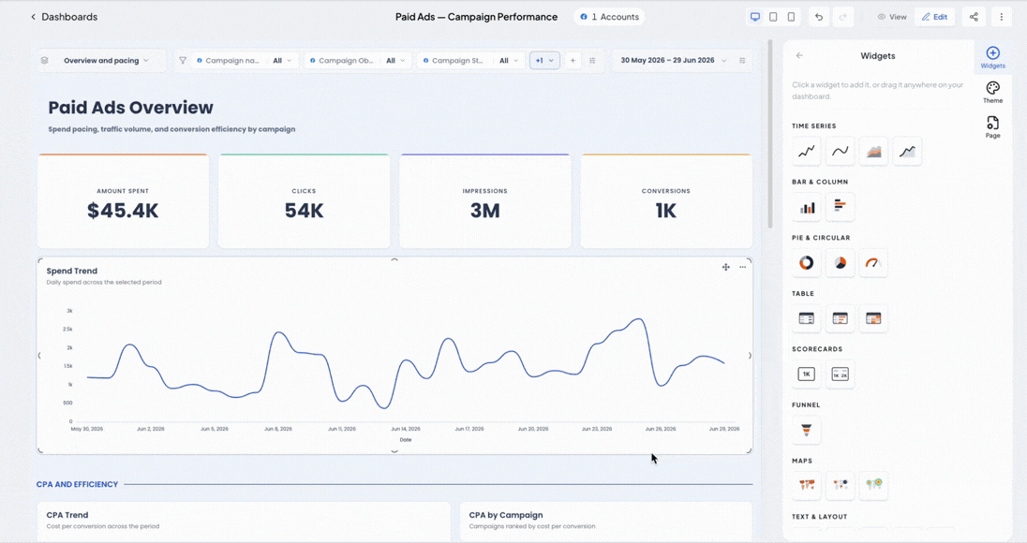Add the fourth time series area-line widget
1027x543 pixels.
point(906,151)
